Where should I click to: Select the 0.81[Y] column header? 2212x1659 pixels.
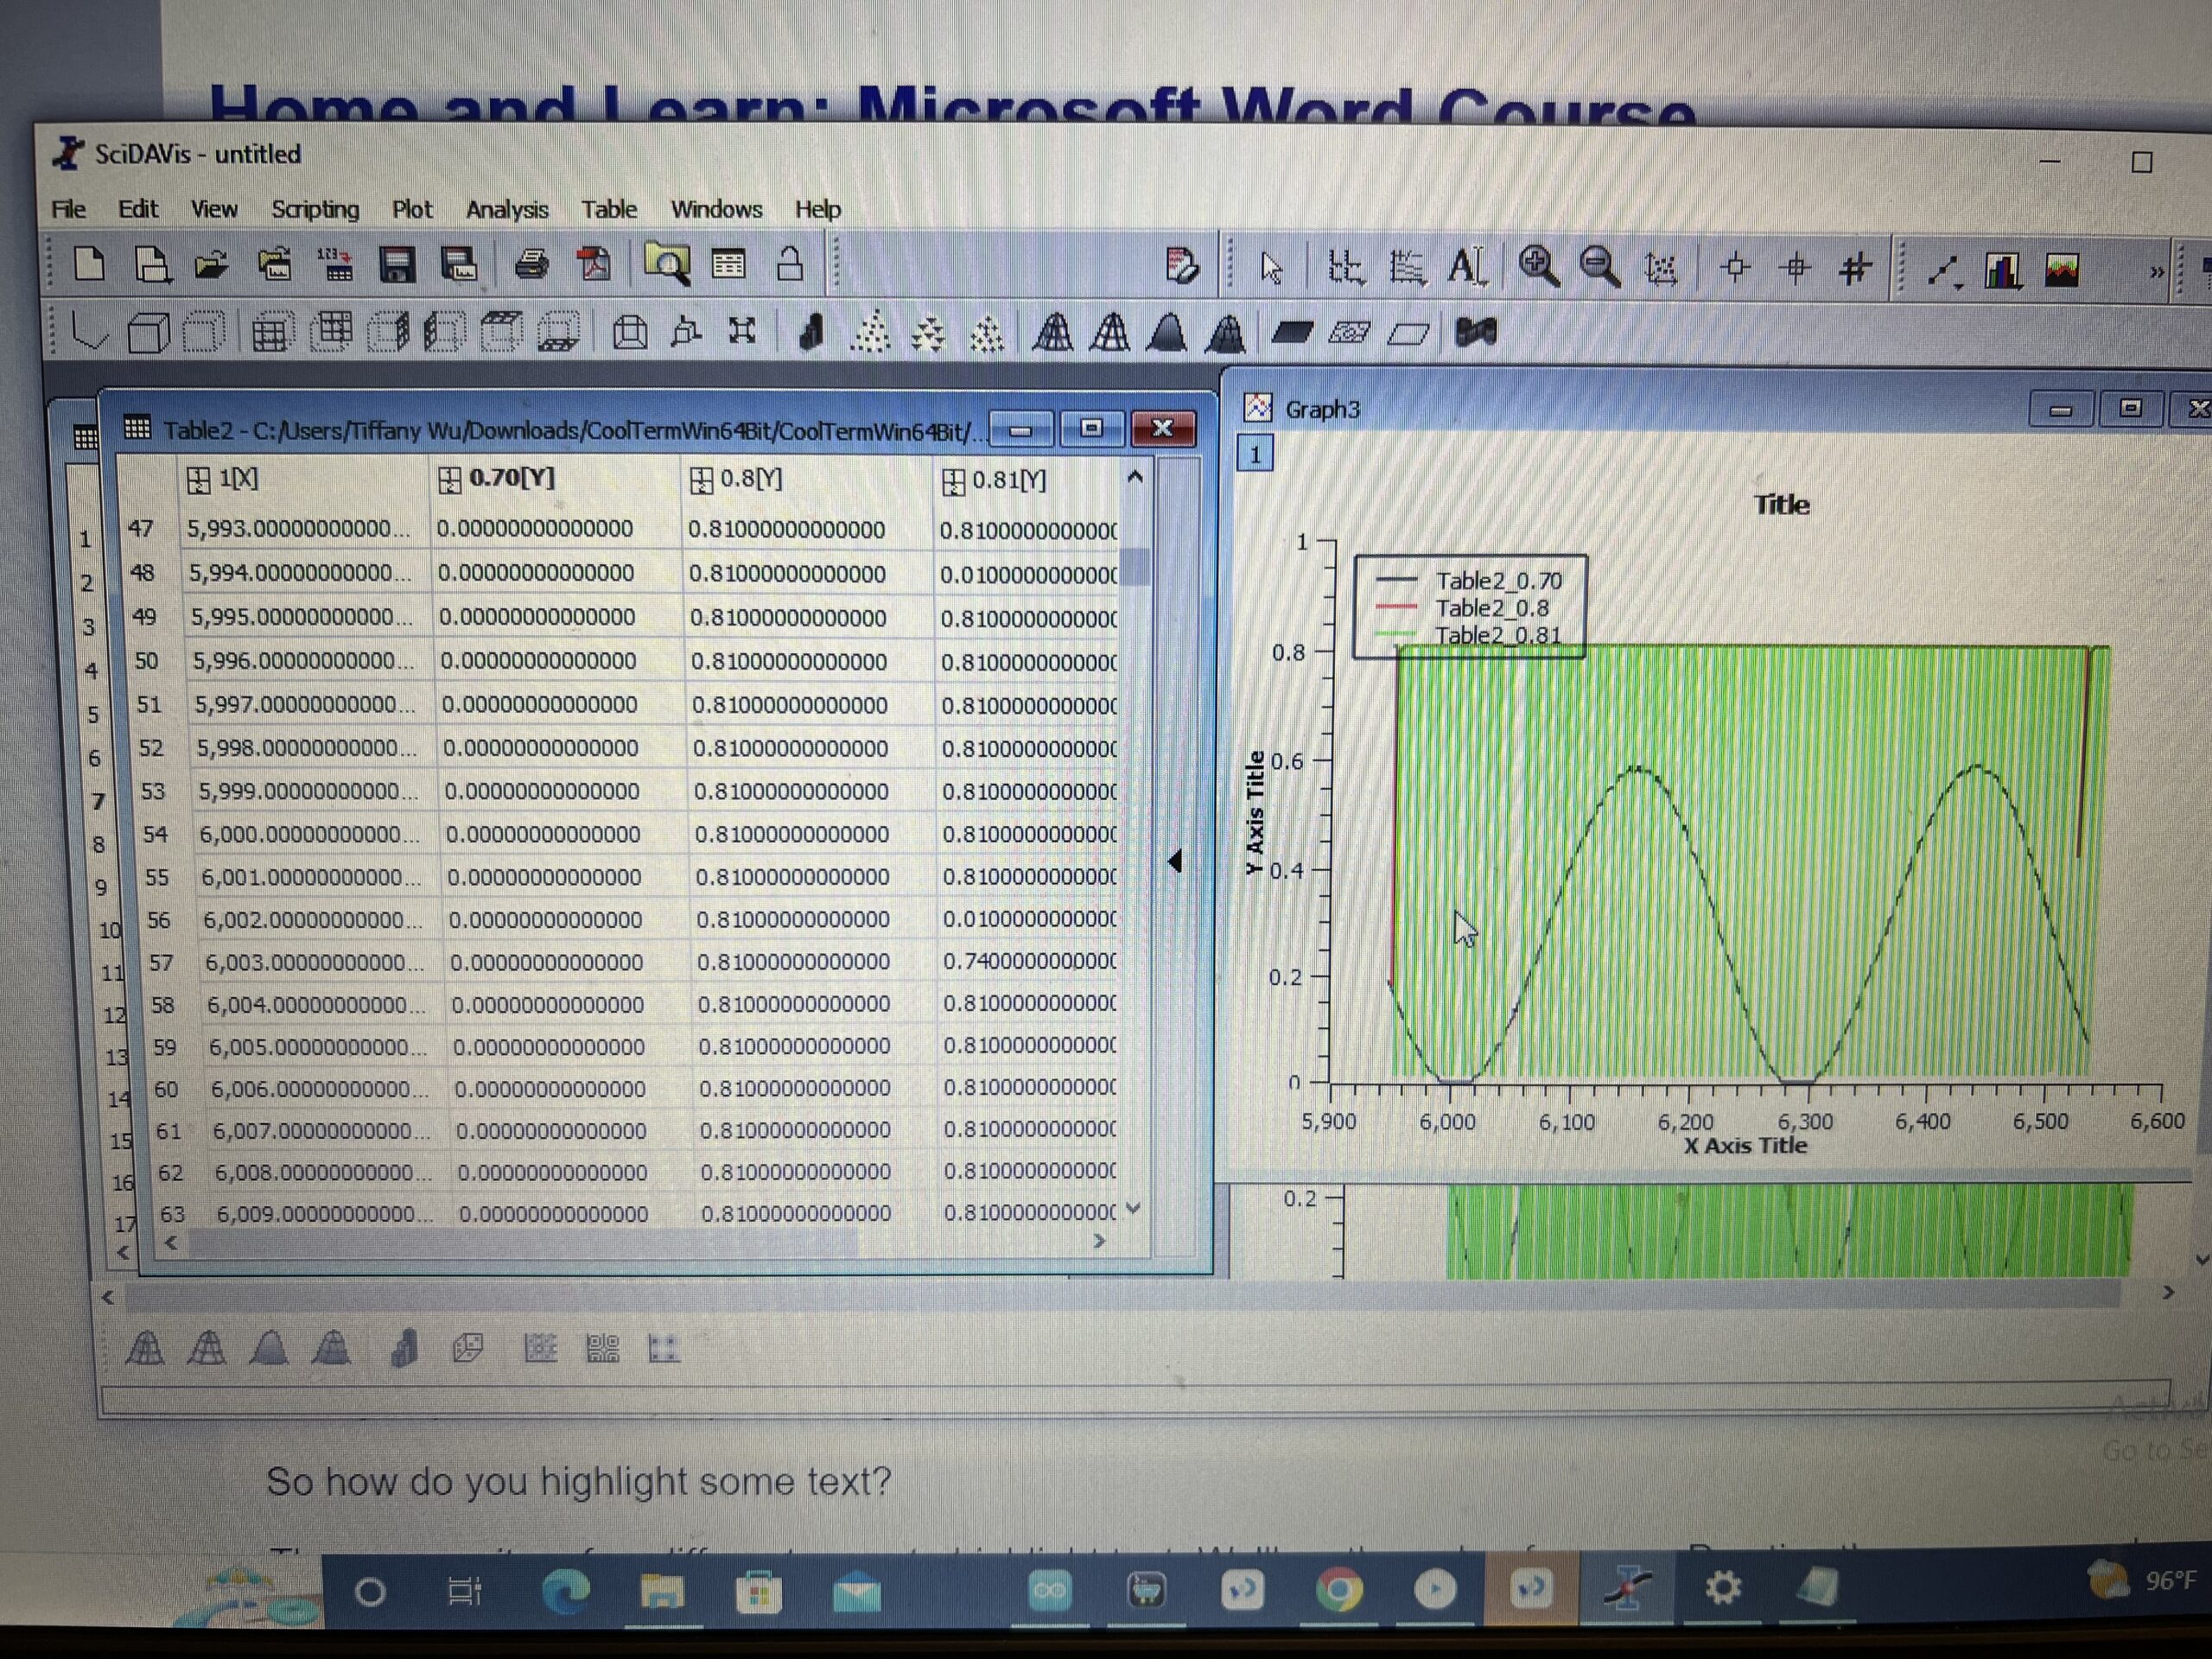pyautogui.click(x=1028, y=481)
